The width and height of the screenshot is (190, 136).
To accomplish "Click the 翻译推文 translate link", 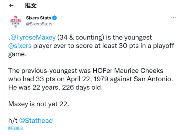I will 16,128.
